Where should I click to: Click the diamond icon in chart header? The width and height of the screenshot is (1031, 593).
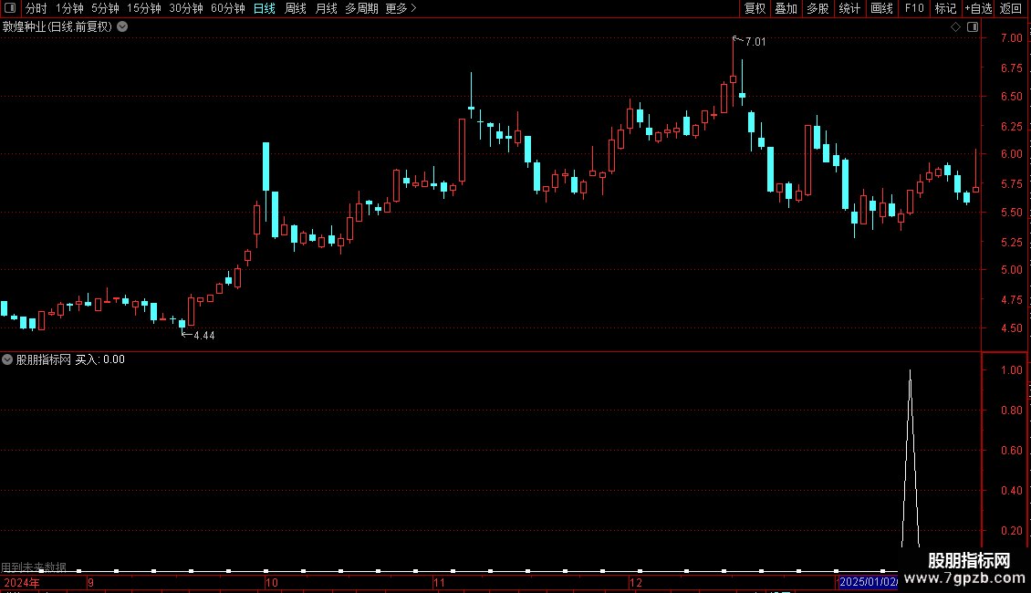pos(955,27)
